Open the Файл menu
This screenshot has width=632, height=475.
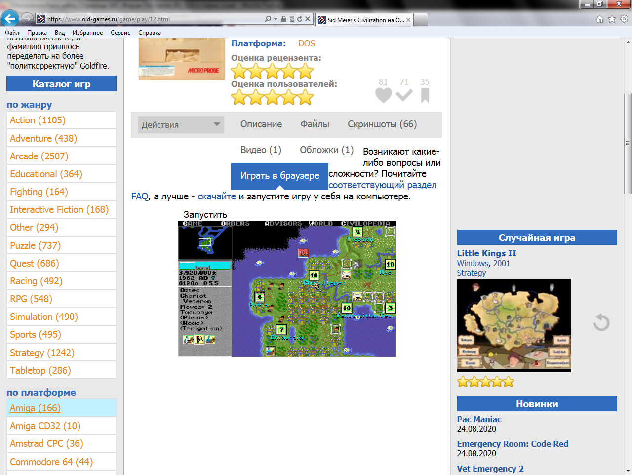tap(12, 33)
